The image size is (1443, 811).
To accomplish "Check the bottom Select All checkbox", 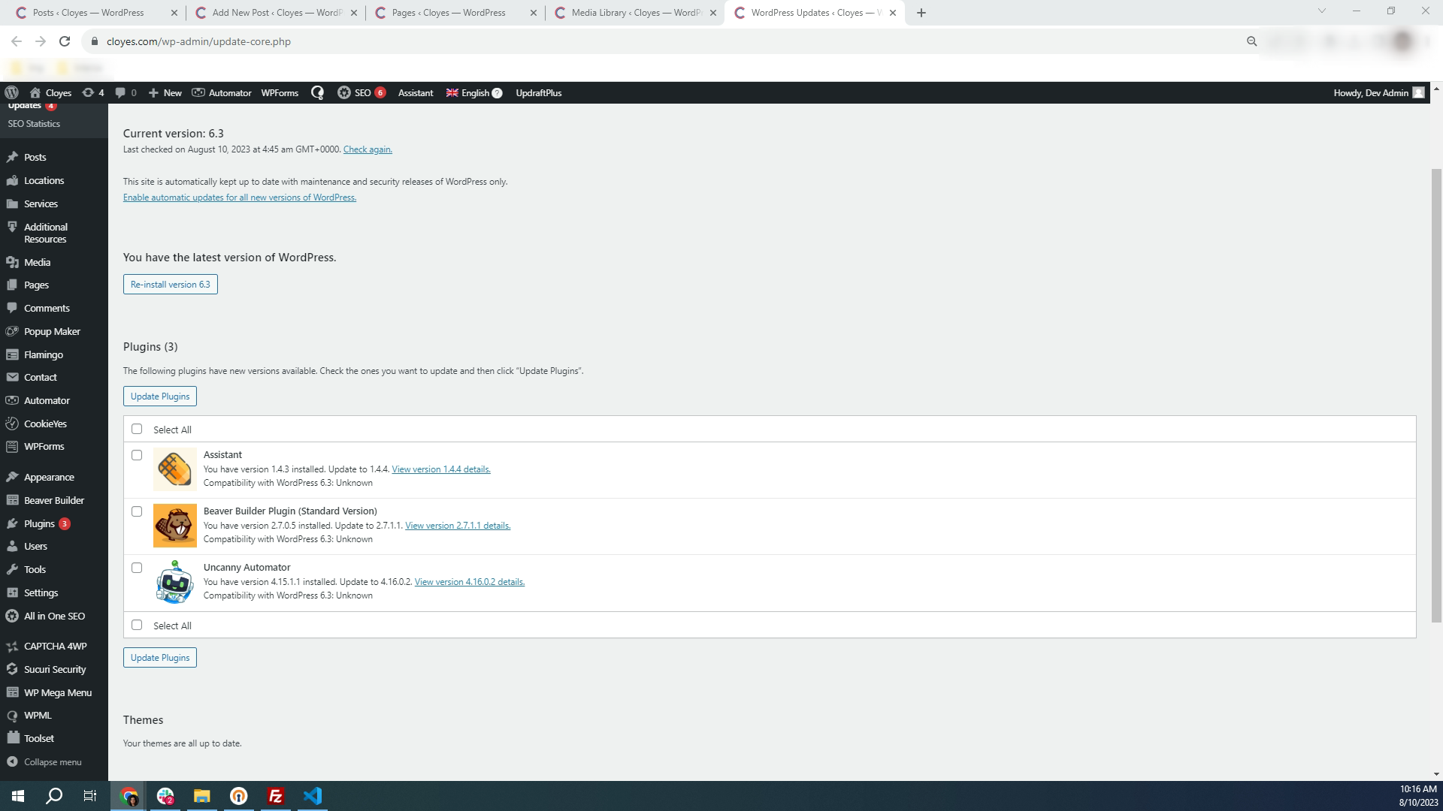I will [137, 625].
